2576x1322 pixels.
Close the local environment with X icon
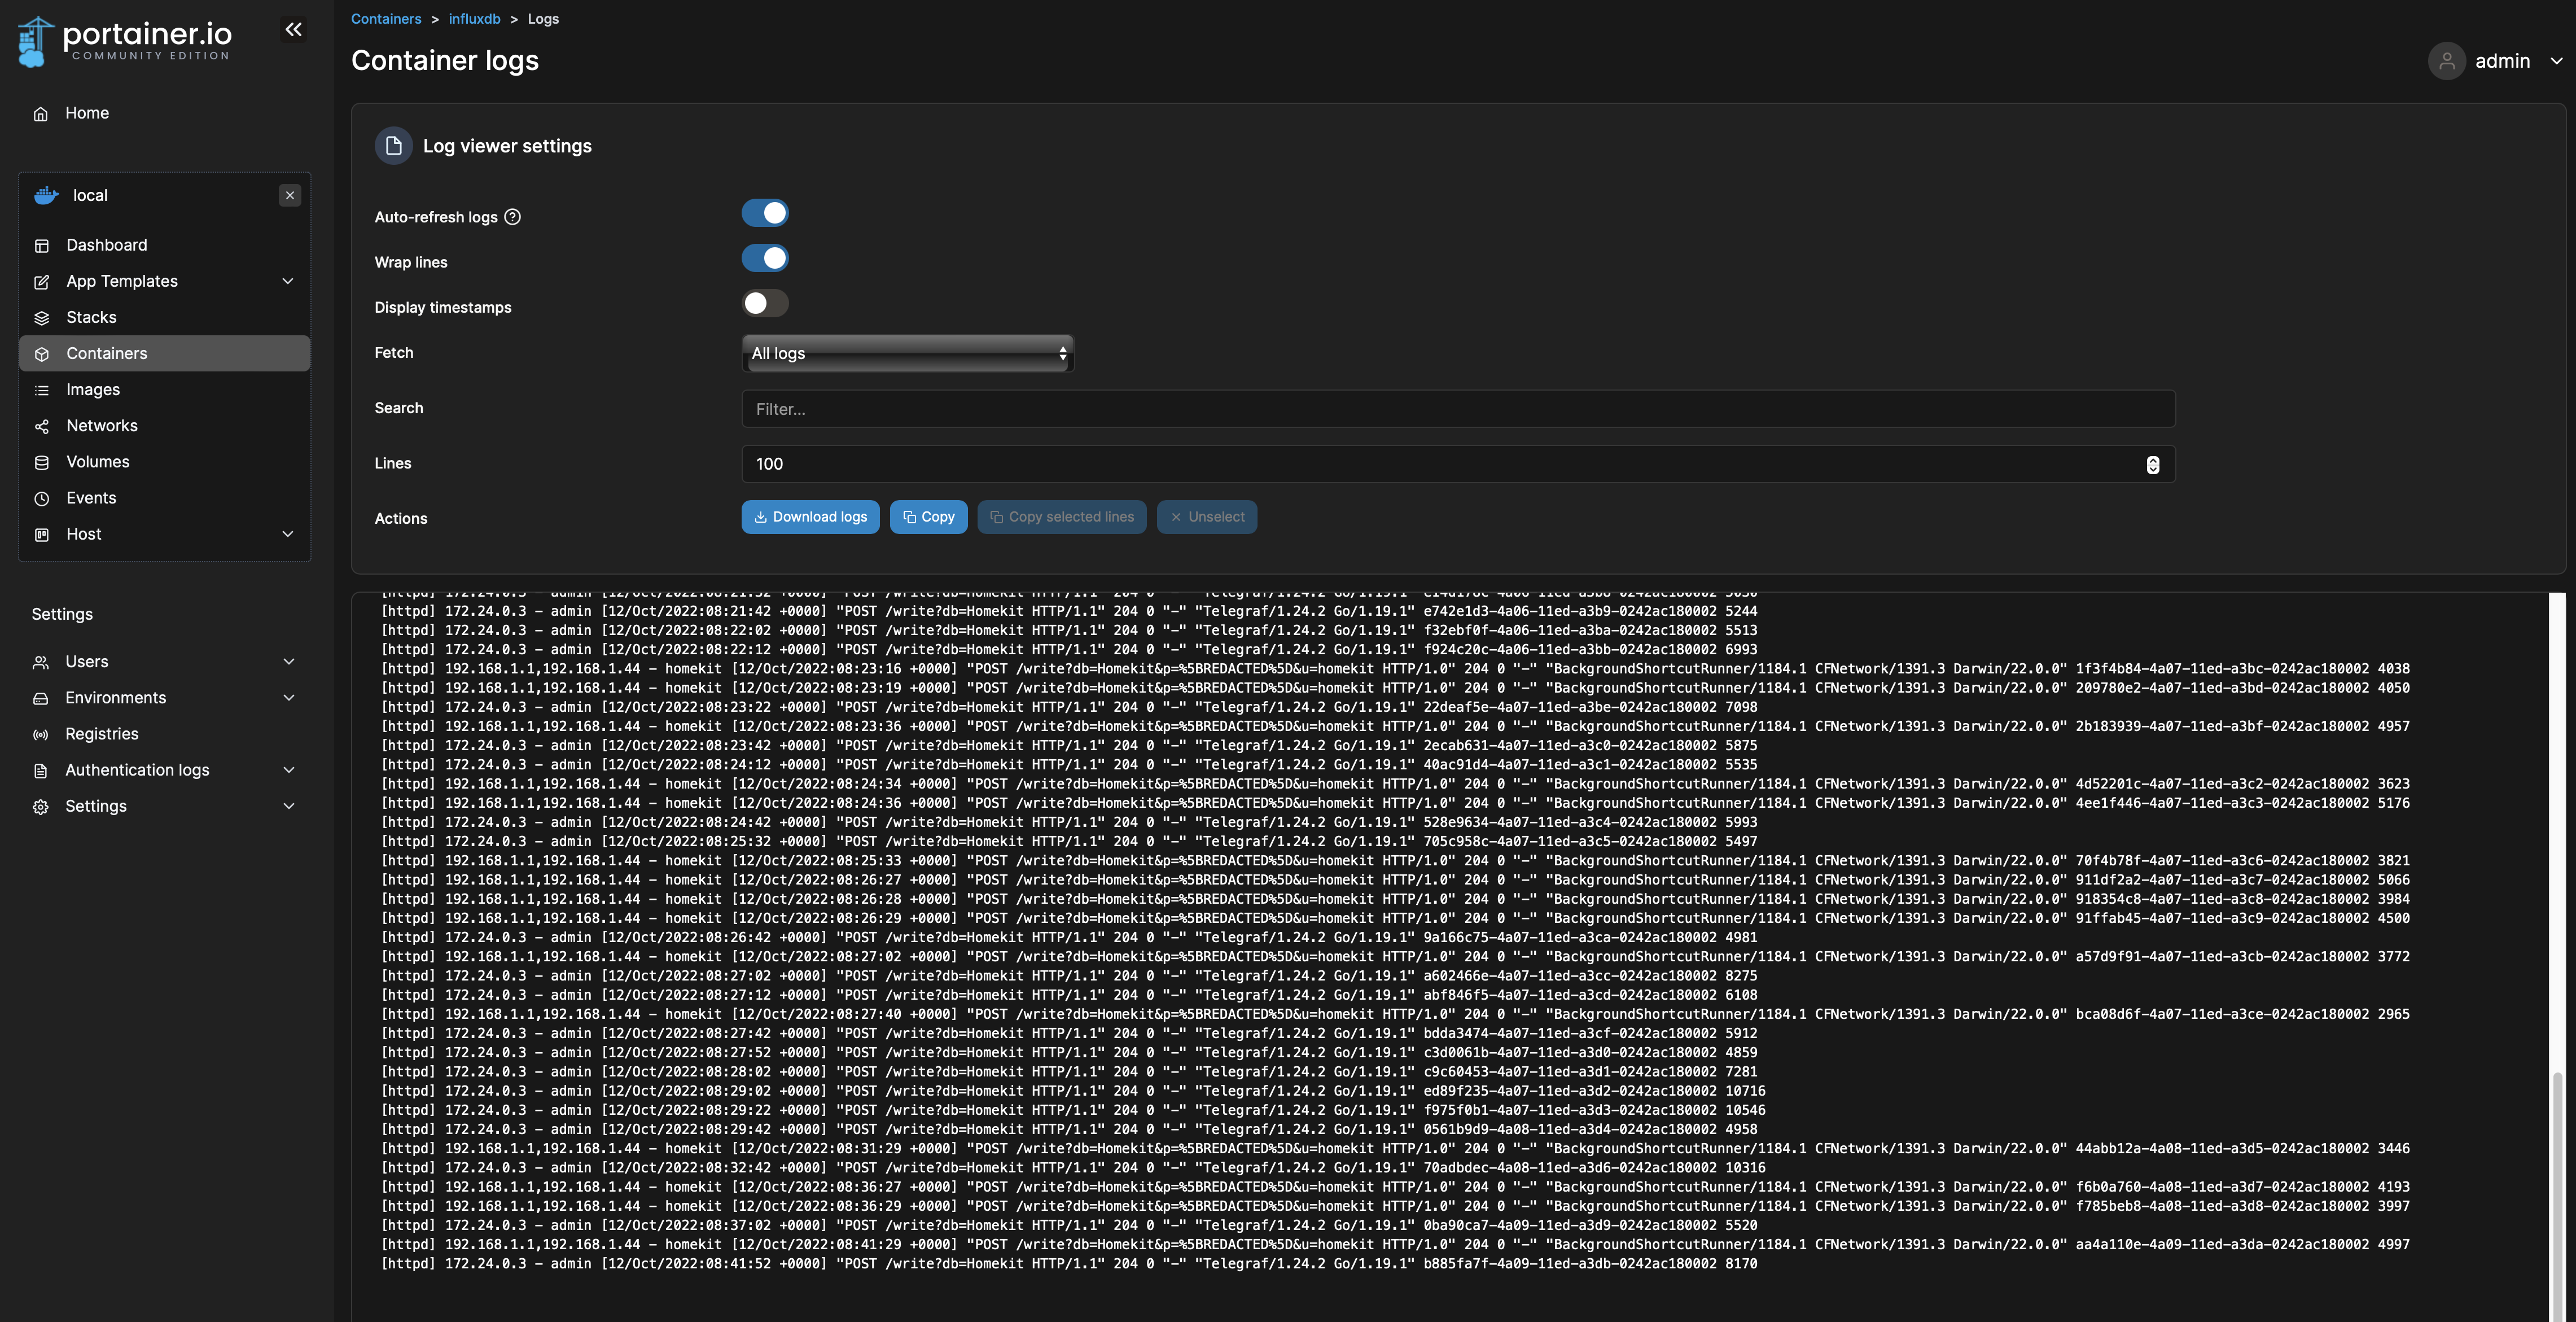tap(290, 195)
